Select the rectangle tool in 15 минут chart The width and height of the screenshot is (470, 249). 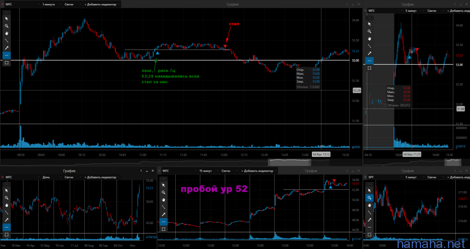point(164,229)
